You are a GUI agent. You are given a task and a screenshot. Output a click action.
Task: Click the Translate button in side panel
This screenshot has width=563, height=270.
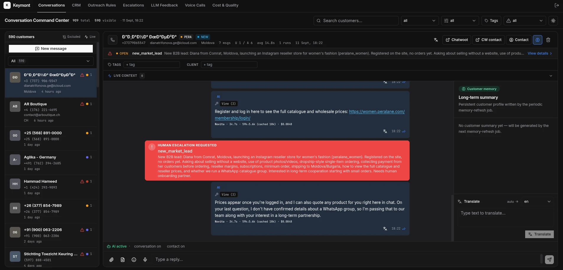pyautogui.click(x=539, y=234)
